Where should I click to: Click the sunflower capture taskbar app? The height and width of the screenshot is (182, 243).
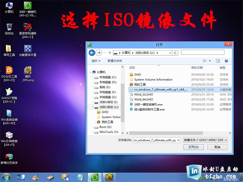pos(109,177)
